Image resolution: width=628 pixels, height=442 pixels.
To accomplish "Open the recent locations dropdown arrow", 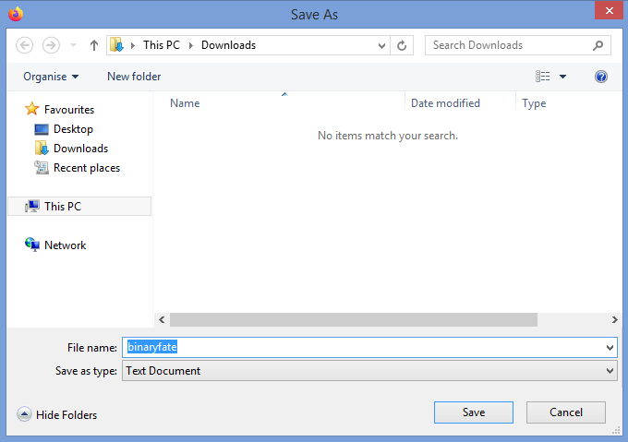I will [73, 45].
